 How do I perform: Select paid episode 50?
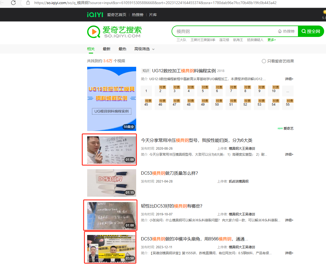click(x=217, y=105)
